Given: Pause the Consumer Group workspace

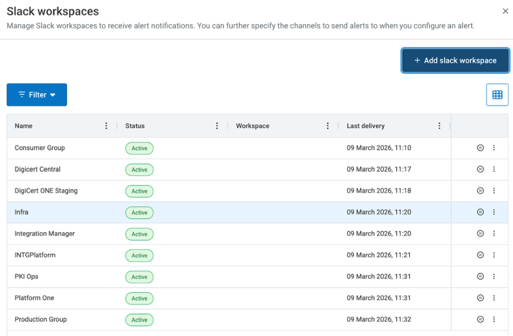Looking at the screenshot, I should point(480,148).
